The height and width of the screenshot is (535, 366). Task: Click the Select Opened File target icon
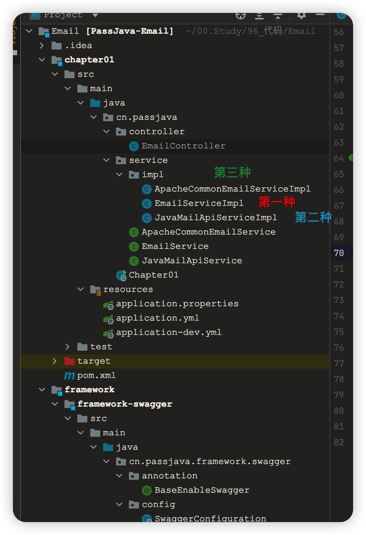coord(241,15)
